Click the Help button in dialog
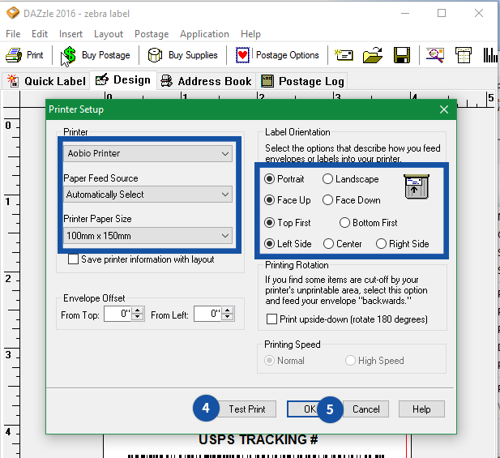Viewport: 500px width, 458px height. tap(421, 409)
